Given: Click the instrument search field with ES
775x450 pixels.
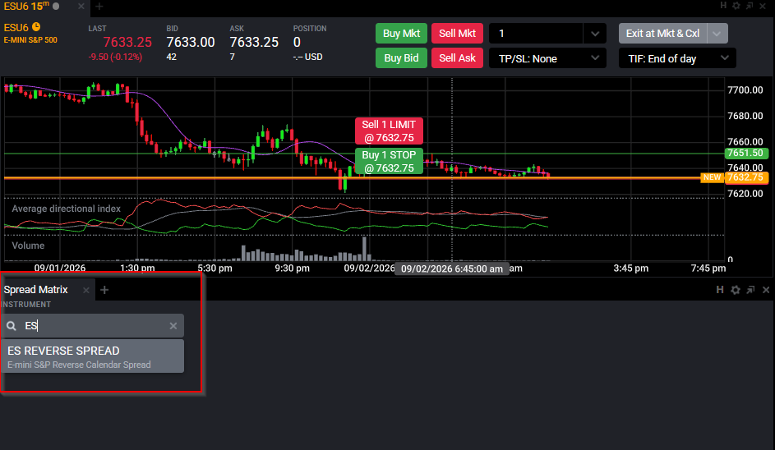Looking at the screenshot, I should tap(93, 325).
